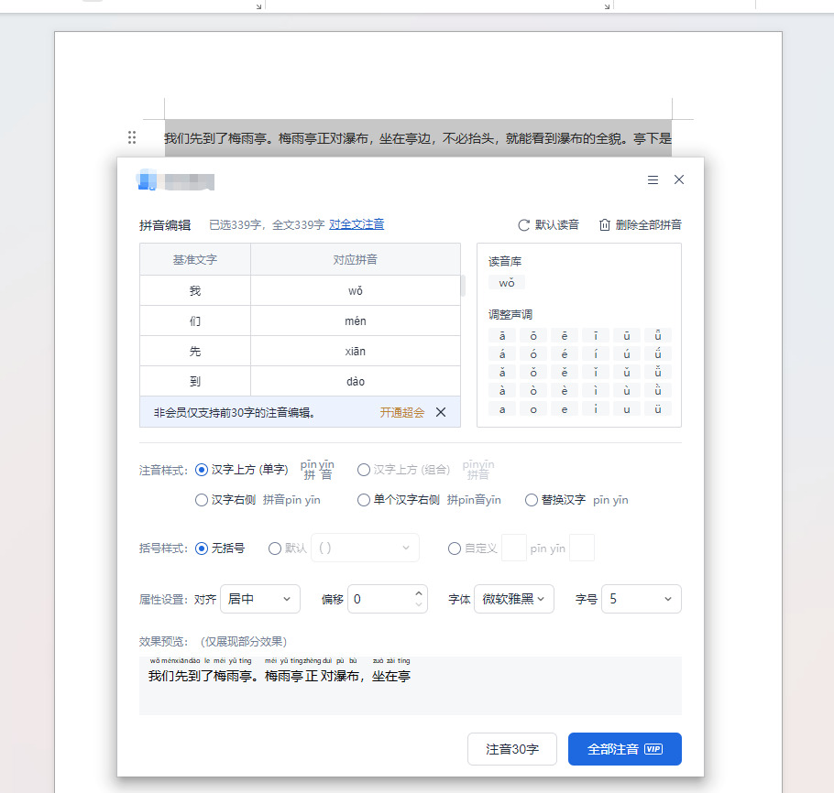This screenshot has height=793, width=834.
Task: Click the 注音30字 button
Action: coord(512,749)
